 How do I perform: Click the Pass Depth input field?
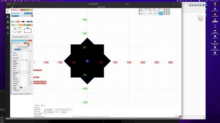24,72
